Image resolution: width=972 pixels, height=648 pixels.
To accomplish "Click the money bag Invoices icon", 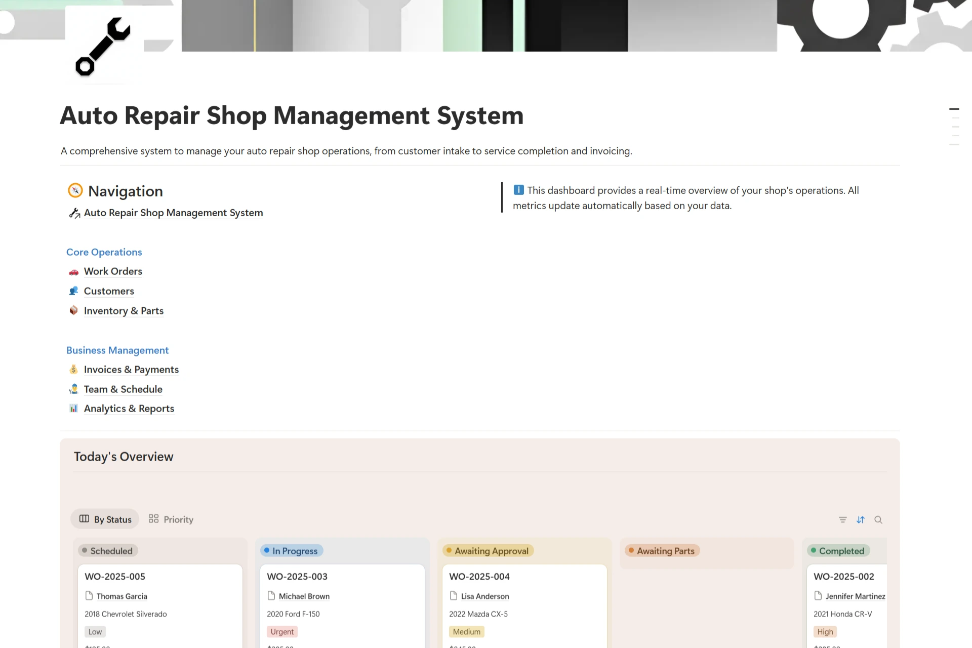I will pyautogui.click(x=74, y=370).
